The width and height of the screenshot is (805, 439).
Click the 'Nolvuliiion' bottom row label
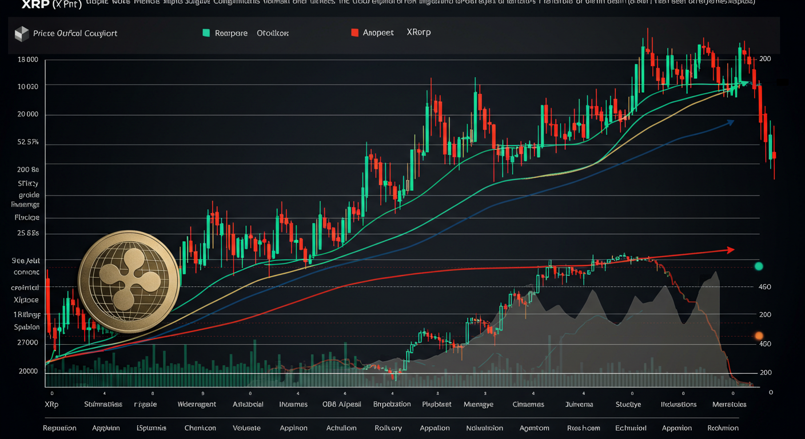[484, 428]
